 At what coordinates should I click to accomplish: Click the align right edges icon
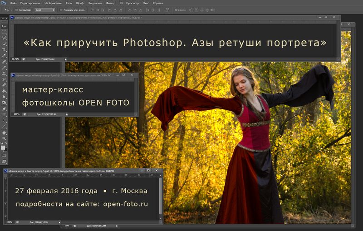(x=121, y=10)
